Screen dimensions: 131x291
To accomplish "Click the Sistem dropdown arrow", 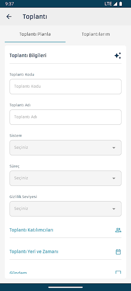I will (x=114, y=148).
